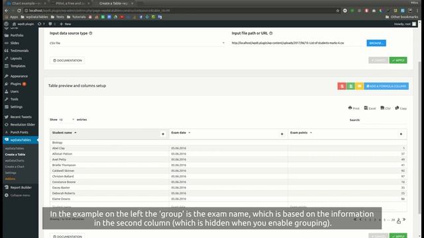Export table to Excel

[370, 108]
